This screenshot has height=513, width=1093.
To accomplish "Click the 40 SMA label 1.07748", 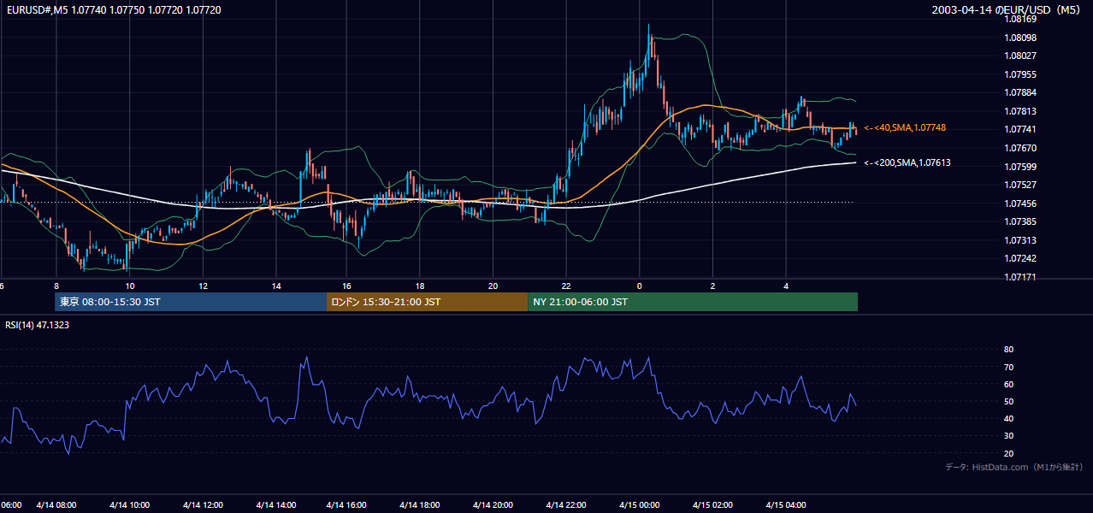I will point(905,127).
